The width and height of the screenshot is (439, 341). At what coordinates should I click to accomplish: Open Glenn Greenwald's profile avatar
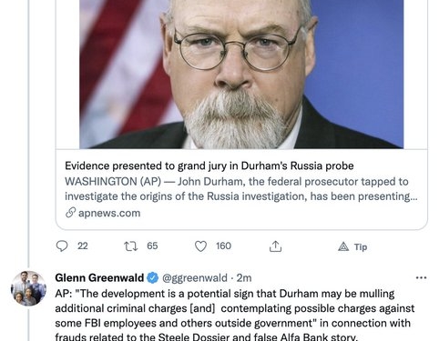[28, 288]
